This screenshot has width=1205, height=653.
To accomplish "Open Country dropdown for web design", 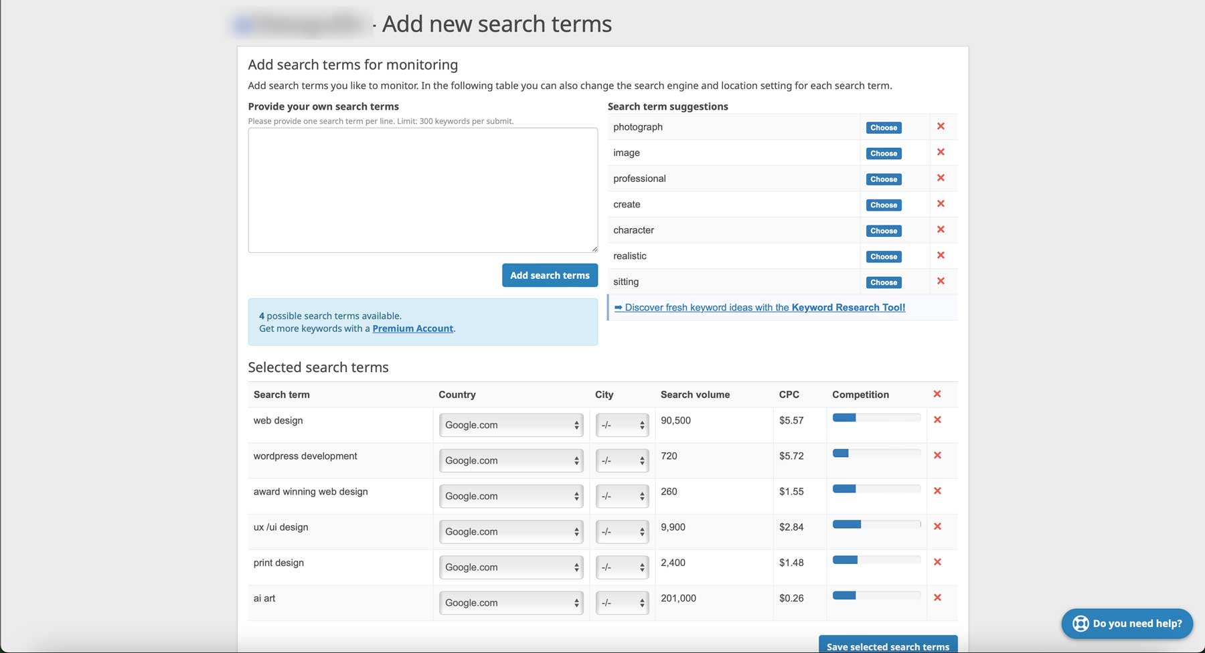I will (511, 424).
